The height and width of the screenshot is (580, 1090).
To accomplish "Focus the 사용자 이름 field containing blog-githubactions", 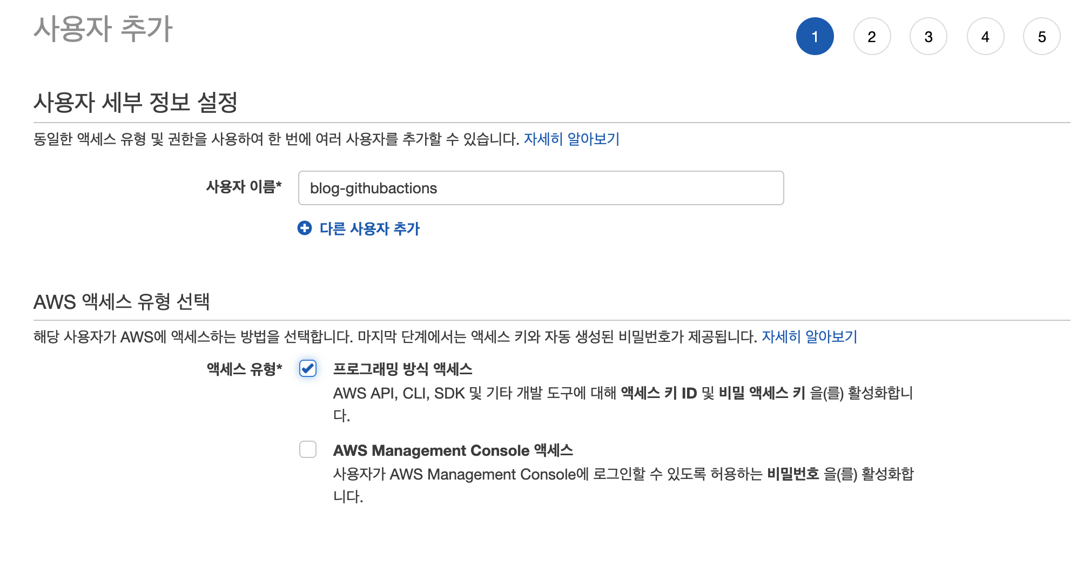I will [540, 188].
